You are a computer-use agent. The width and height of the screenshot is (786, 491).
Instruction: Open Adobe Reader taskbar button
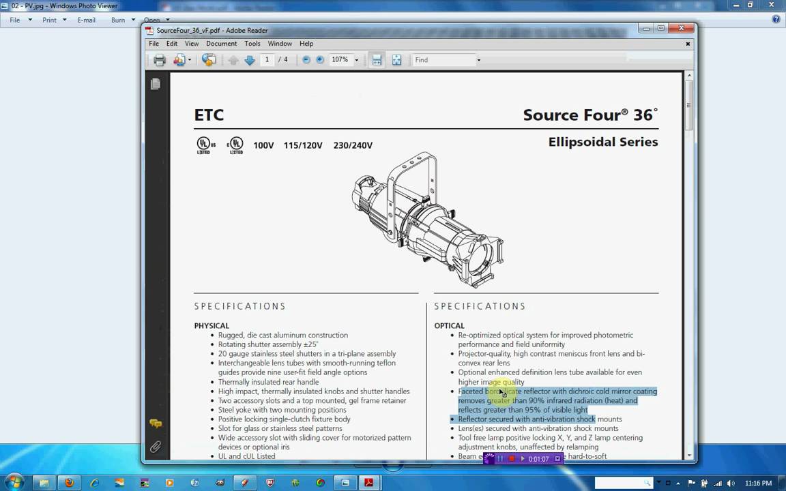pos(369,483)
